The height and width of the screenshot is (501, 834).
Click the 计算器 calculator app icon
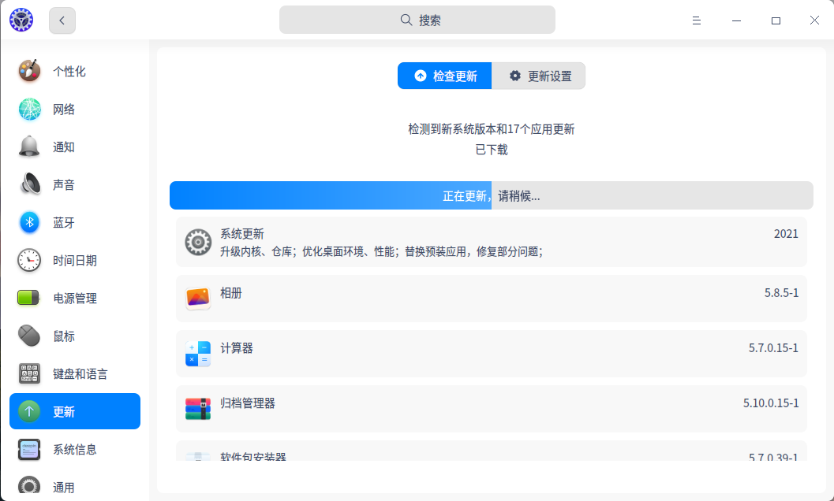click(x=198, y=354)
